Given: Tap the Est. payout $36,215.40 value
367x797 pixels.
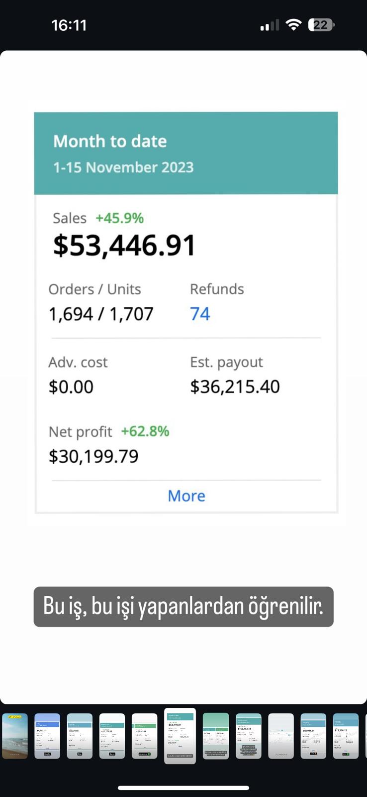Looking at the screenshot, I should coord(235,387).
